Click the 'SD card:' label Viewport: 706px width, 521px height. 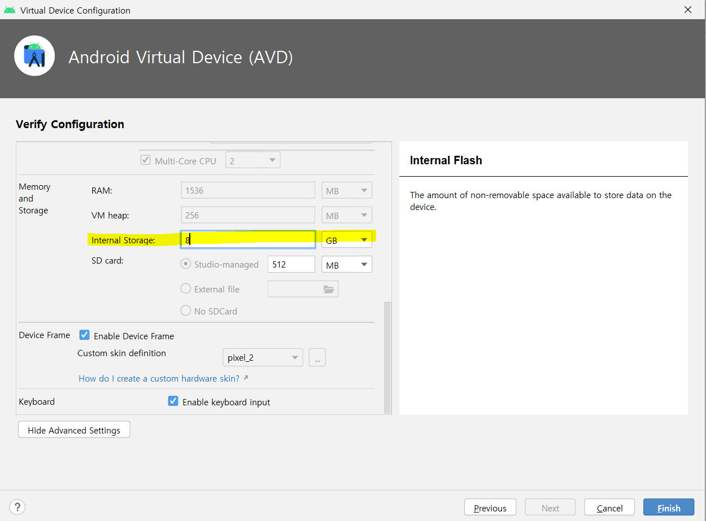(107, 260)
